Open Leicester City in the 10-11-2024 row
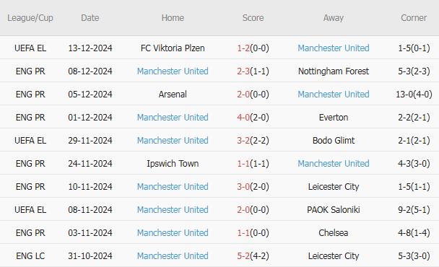439x267 pixels. click(x=333, y=187)
